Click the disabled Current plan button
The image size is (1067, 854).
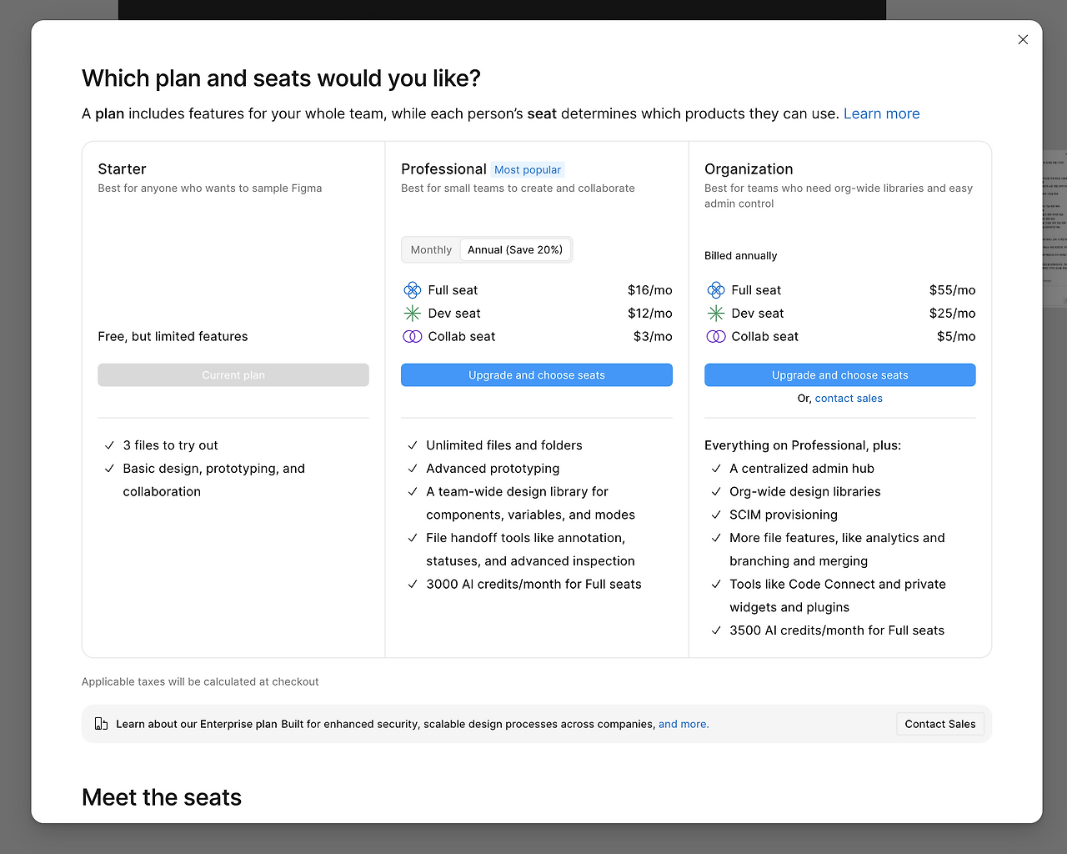233,375
